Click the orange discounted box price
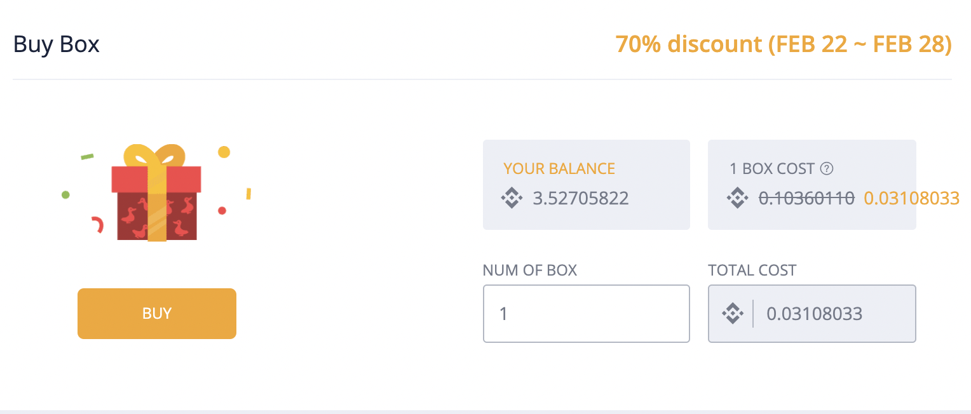971x414 pixels. (x=911, y=198)
